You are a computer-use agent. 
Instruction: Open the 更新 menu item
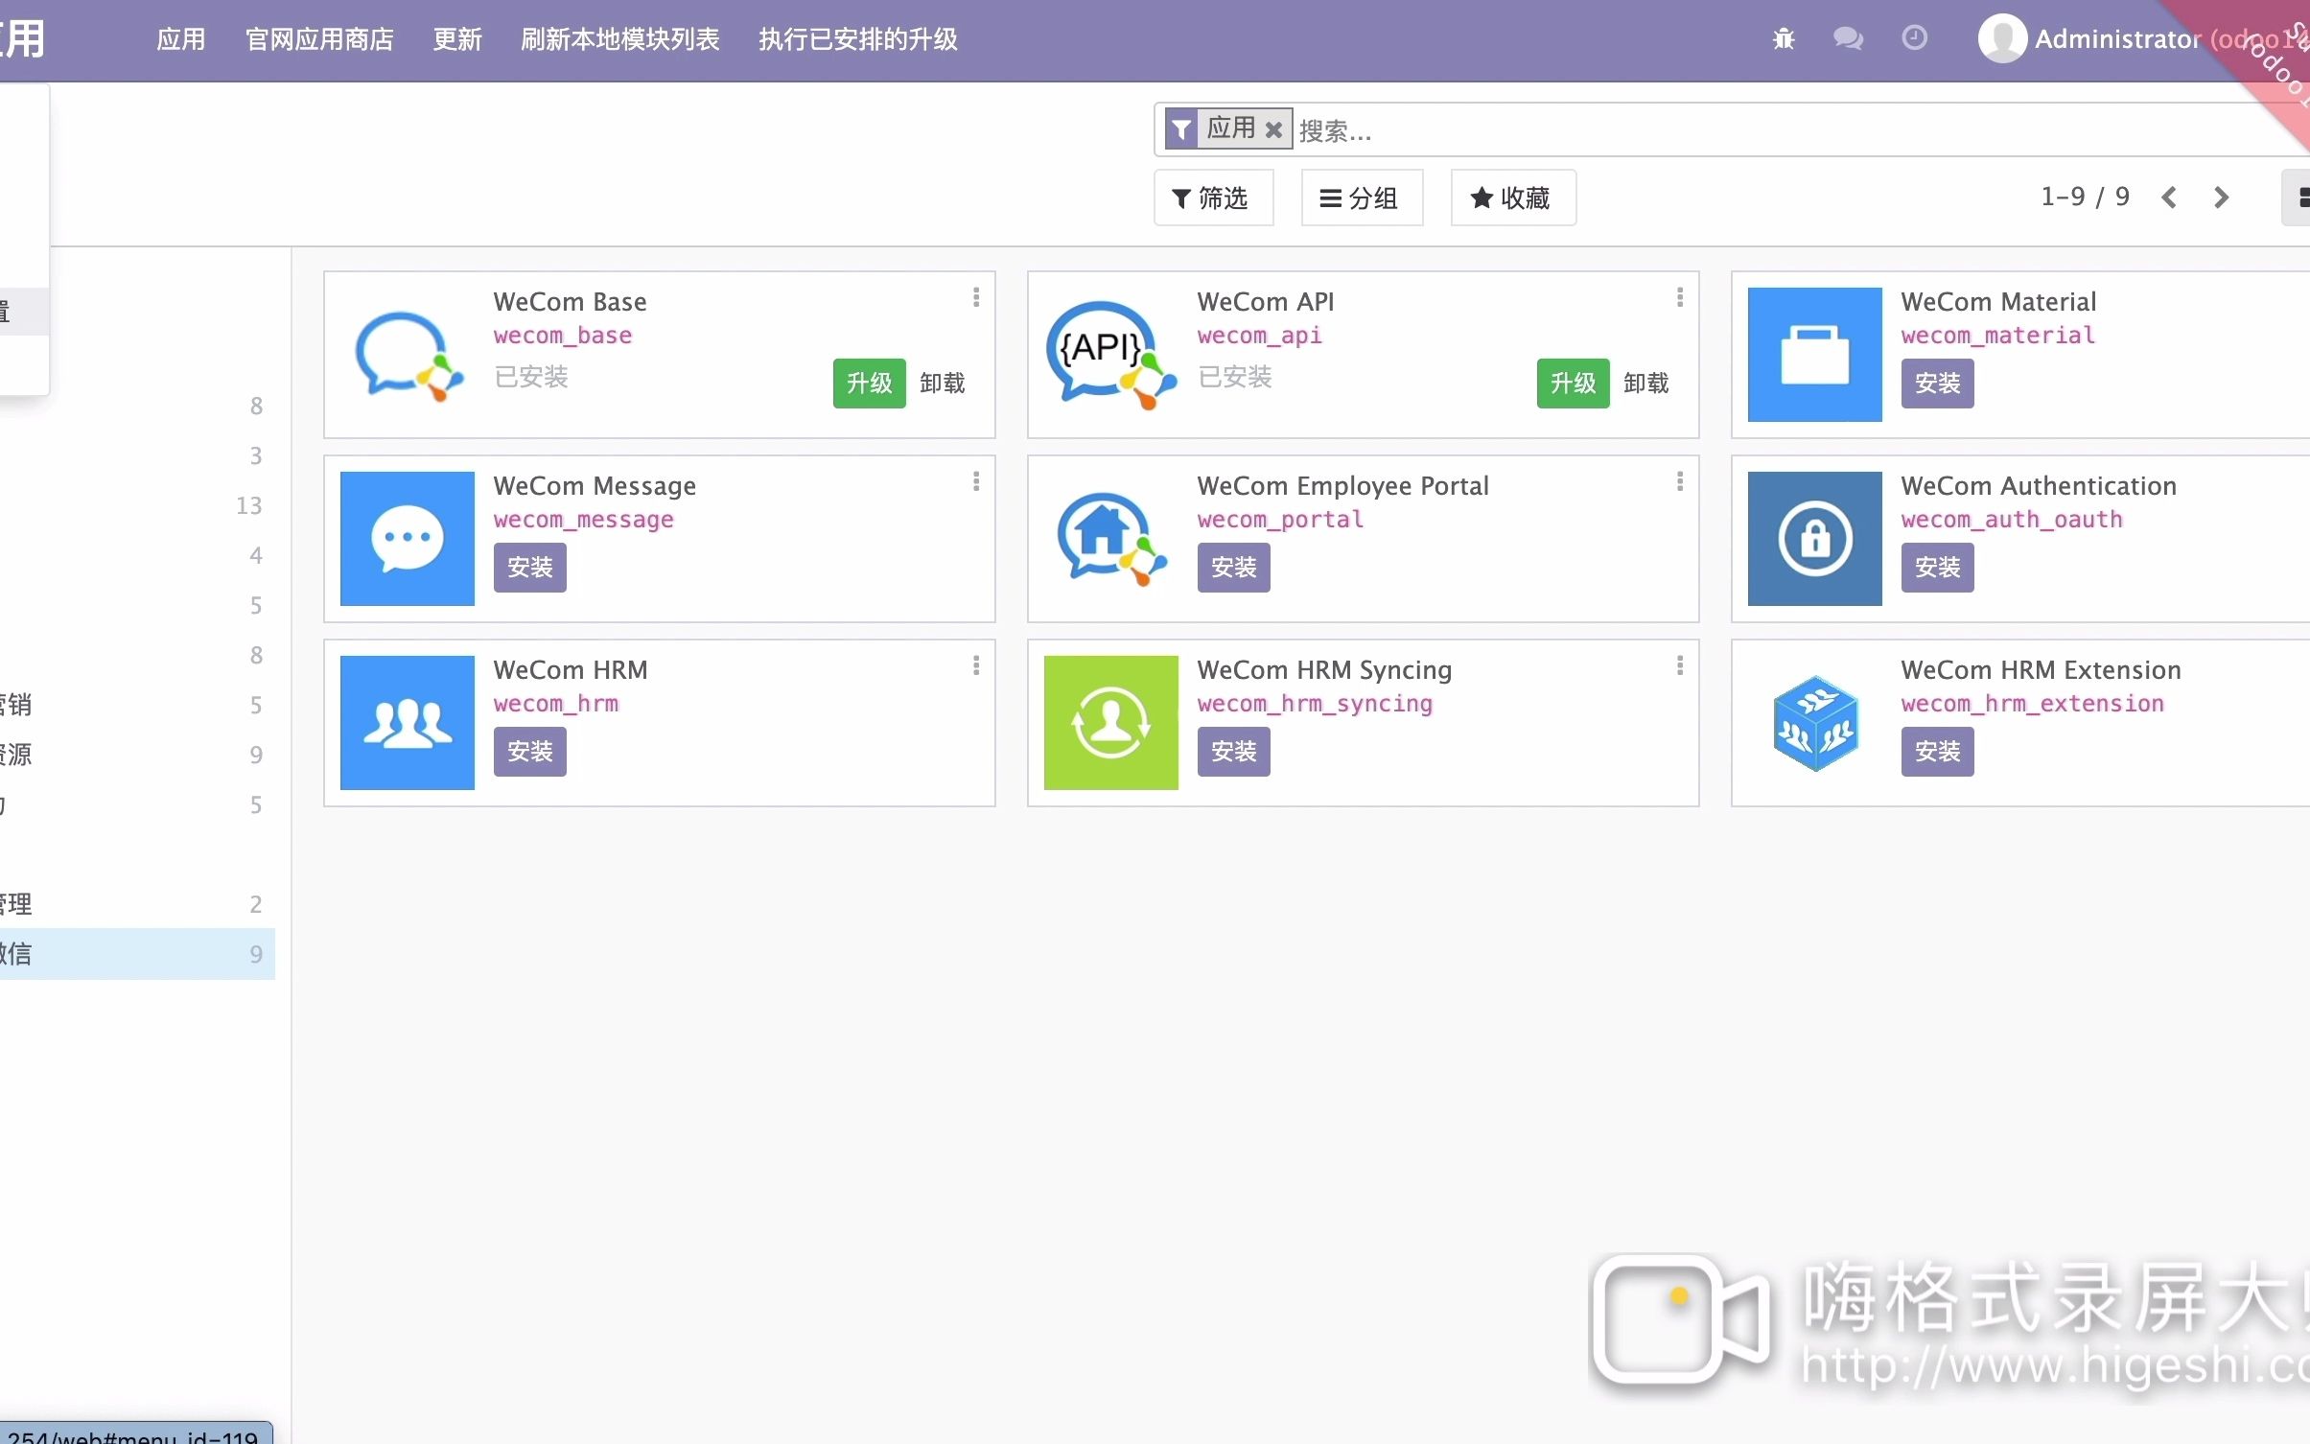(457, 39)
